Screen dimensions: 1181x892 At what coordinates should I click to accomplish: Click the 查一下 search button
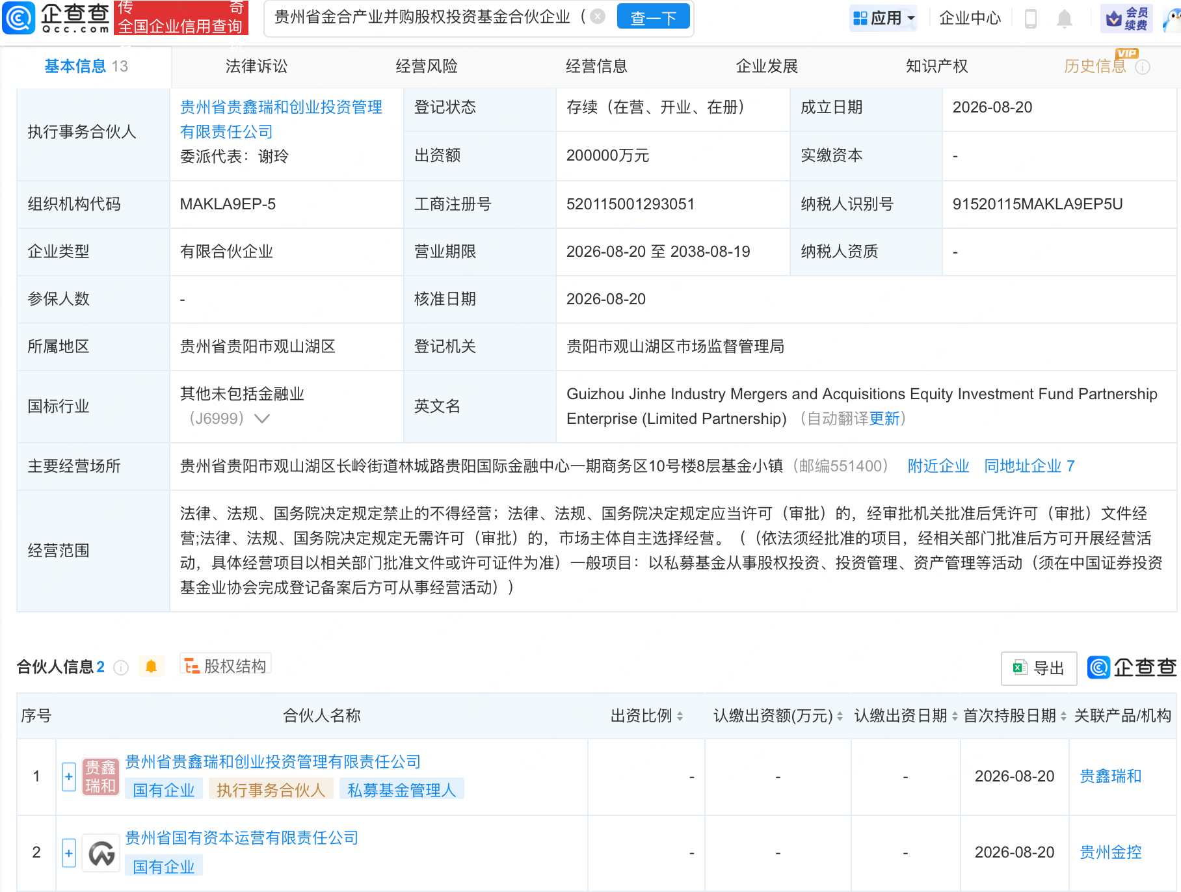tap(653, 18)
